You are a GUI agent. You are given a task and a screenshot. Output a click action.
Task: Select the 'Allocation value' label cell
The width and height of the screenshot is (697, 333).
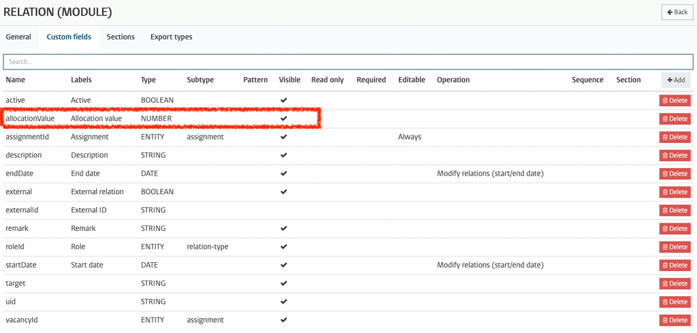[97, 118]
